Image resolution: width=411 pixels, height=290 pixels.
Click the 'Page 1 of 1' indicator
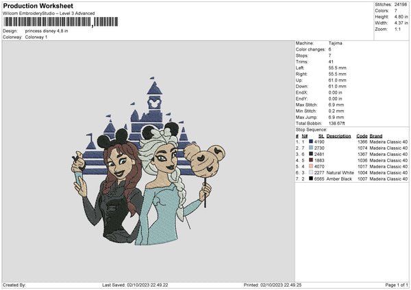click(x=397, y=285)
